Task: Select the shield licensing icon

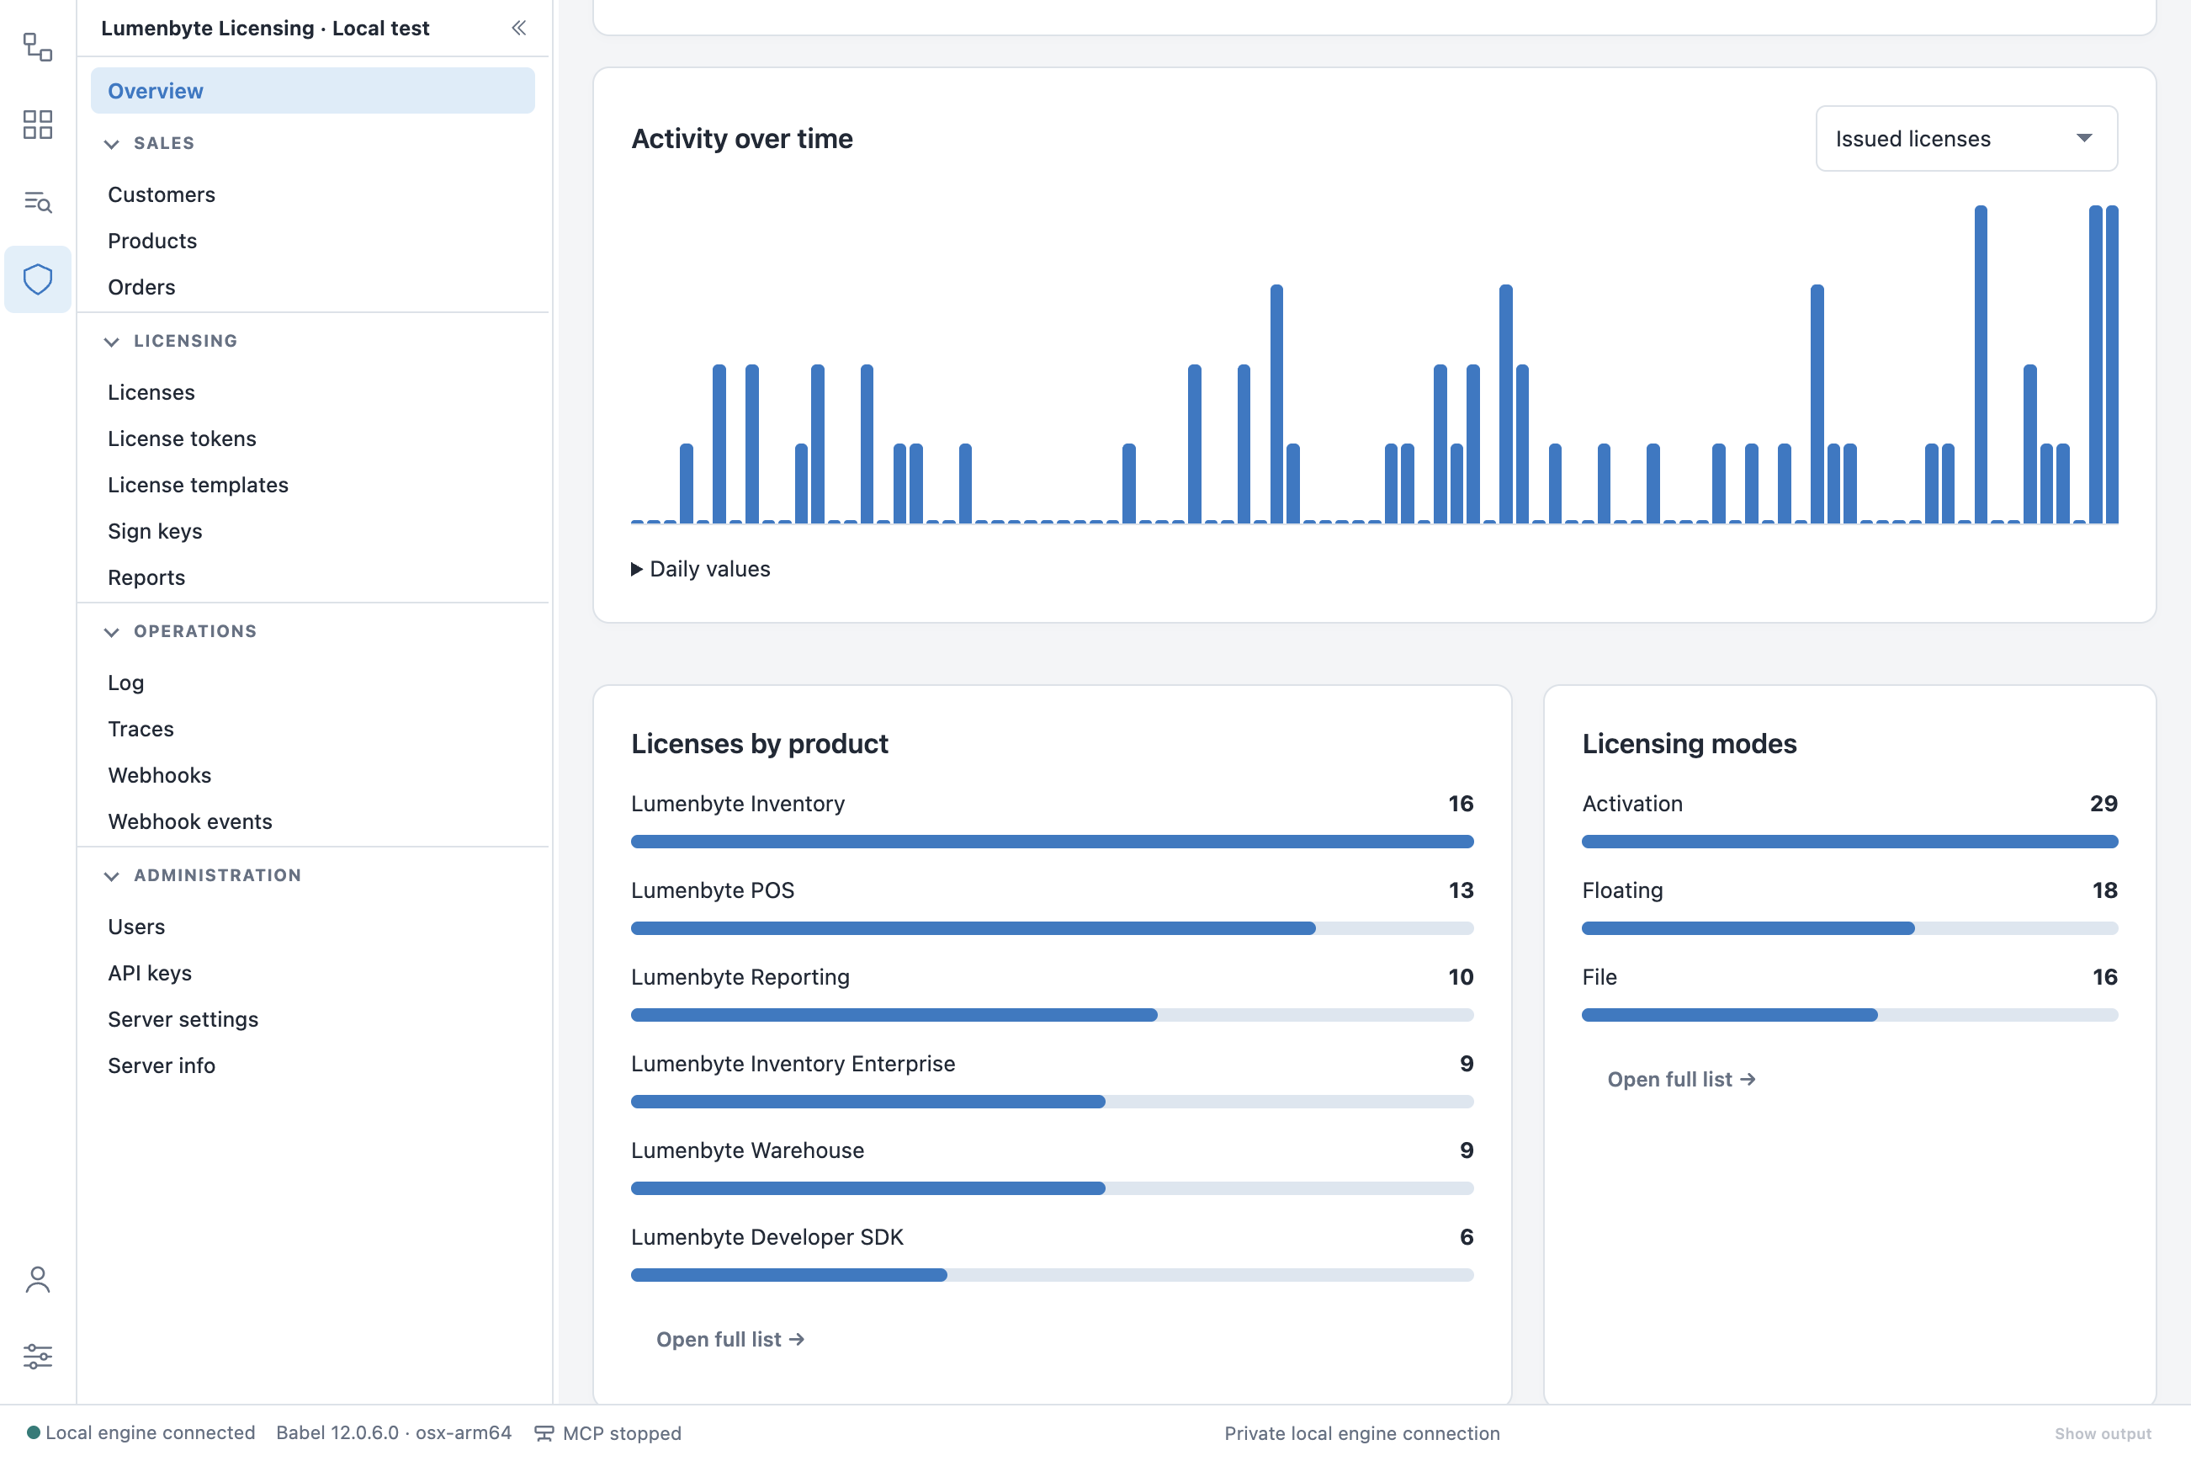Action: coord(37,279)
